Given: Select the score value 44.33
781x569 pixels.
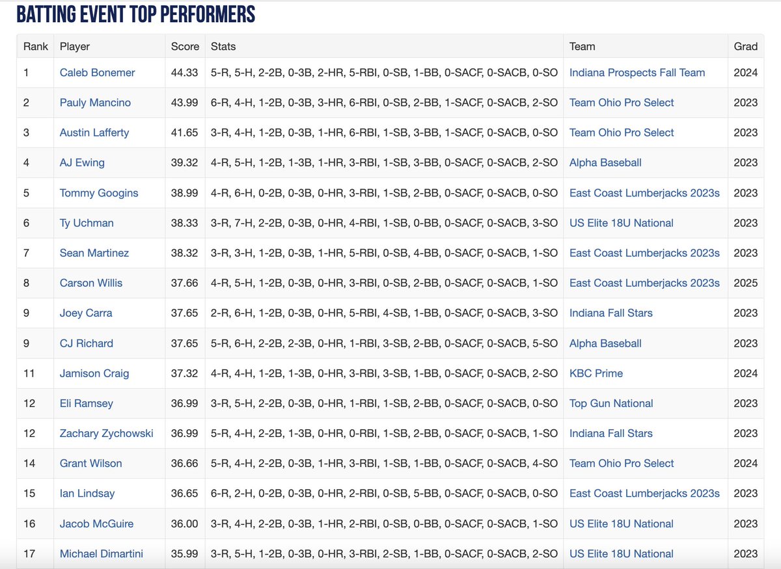Looking at the screenshot, I should click(185, 73).
